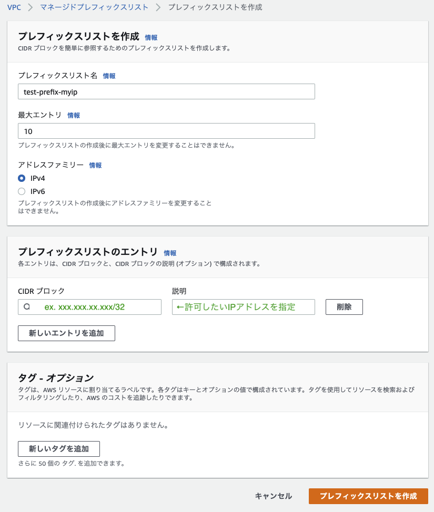The image size is (434, 512).
Task: Click 情報 next to プレフィックスリスト名
Action: pos(108,76)
